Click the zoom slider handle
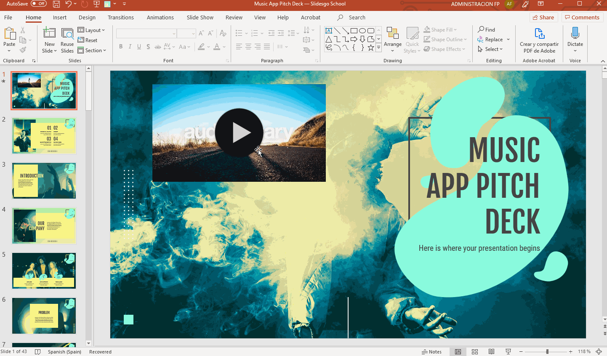Image resolution: width=607 pixels, height=356 pixels. click(x=547, y=352)
